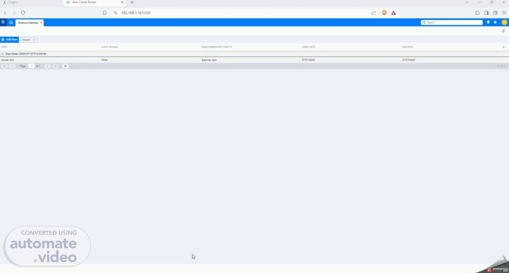Collapse the Start Date group row
This screenshot has width=509, height=273.
click(x=3, y=54)
